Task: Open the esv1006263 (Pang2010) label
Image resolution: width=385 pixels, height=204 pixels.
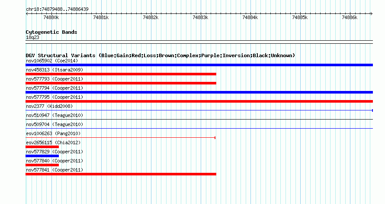Action: pos(53,133)
